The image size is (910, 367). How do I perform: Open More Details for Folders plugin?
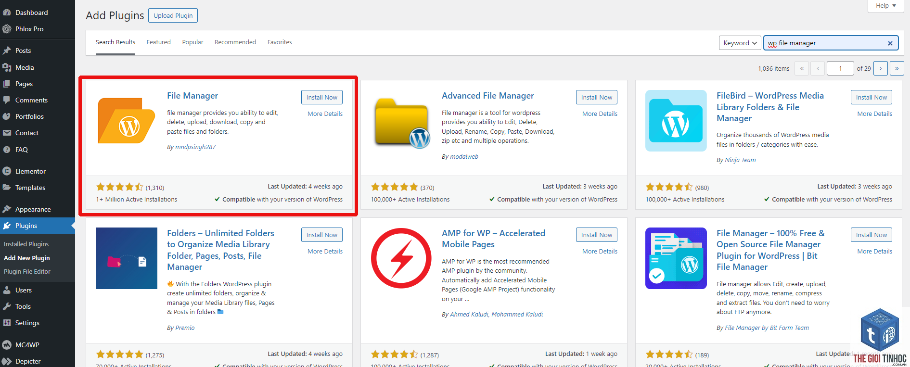pyautogui.click(x=325, y=252)
